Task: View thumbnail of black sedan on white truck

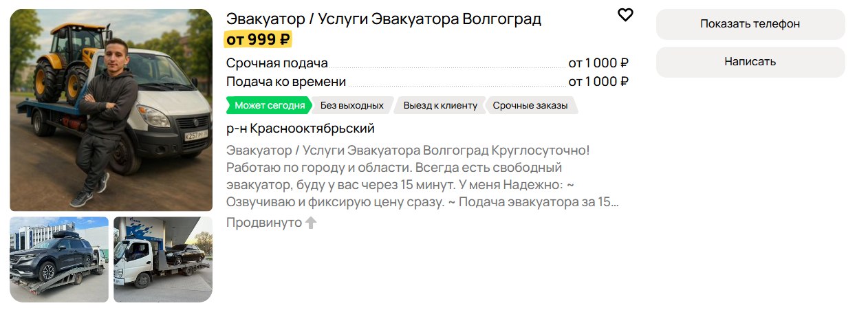Action: [x=163, y=260]
